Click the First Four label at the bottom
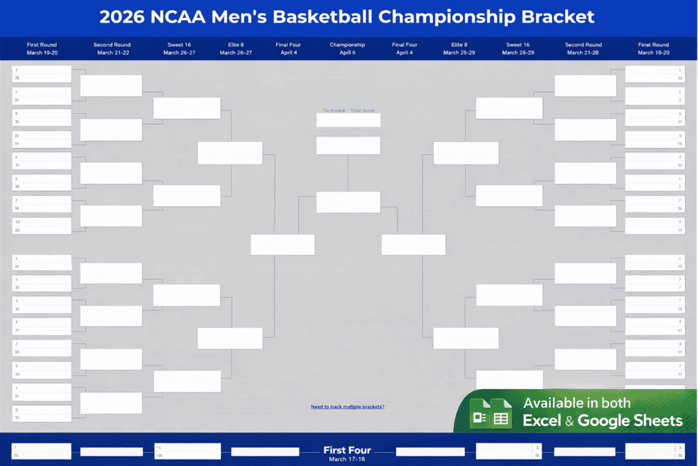698x466 pixels. [x=348, y=450]
